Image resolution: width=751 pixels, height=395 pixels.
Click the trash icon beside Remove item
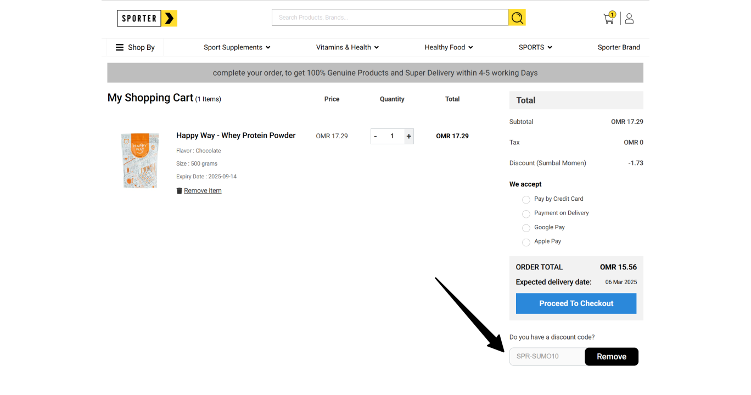pyautogui.click(x=179, y=191)
